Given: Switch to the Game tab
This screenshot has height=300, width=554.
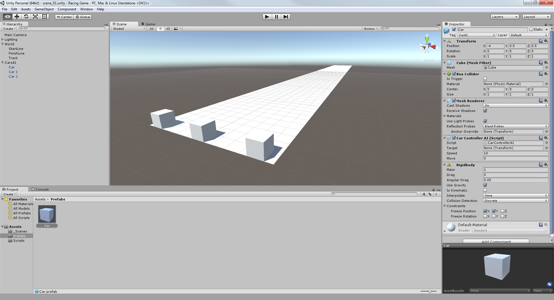Looking at the screenshot, I should [x=148, y=24].
